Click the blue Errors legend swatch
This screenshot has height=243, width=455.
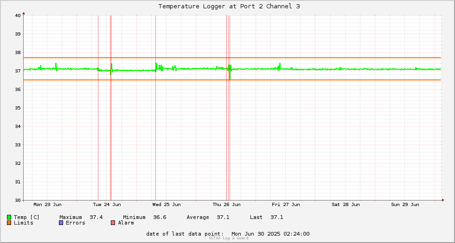(x=61, y=223)
